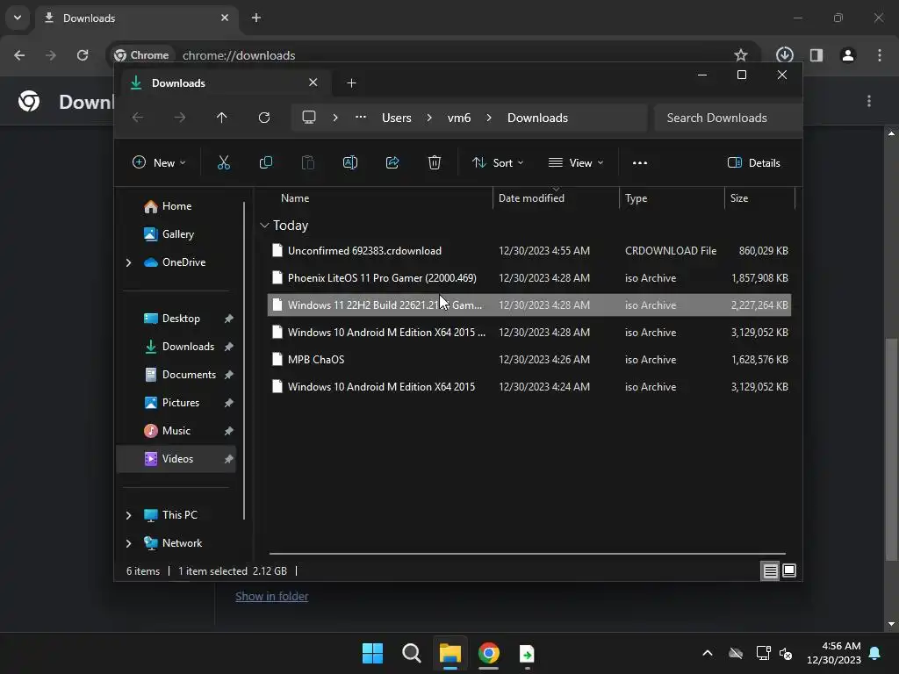
Task: Click the vm6 breadcrumb
Action: click(459, 118)
